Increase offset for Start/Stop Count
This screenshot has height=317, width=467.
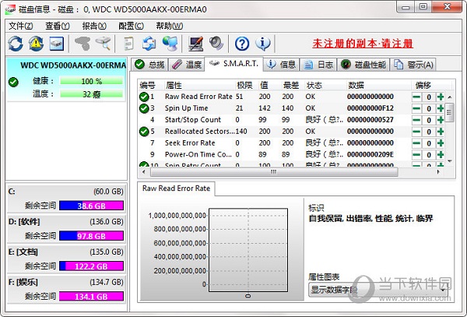441,120
